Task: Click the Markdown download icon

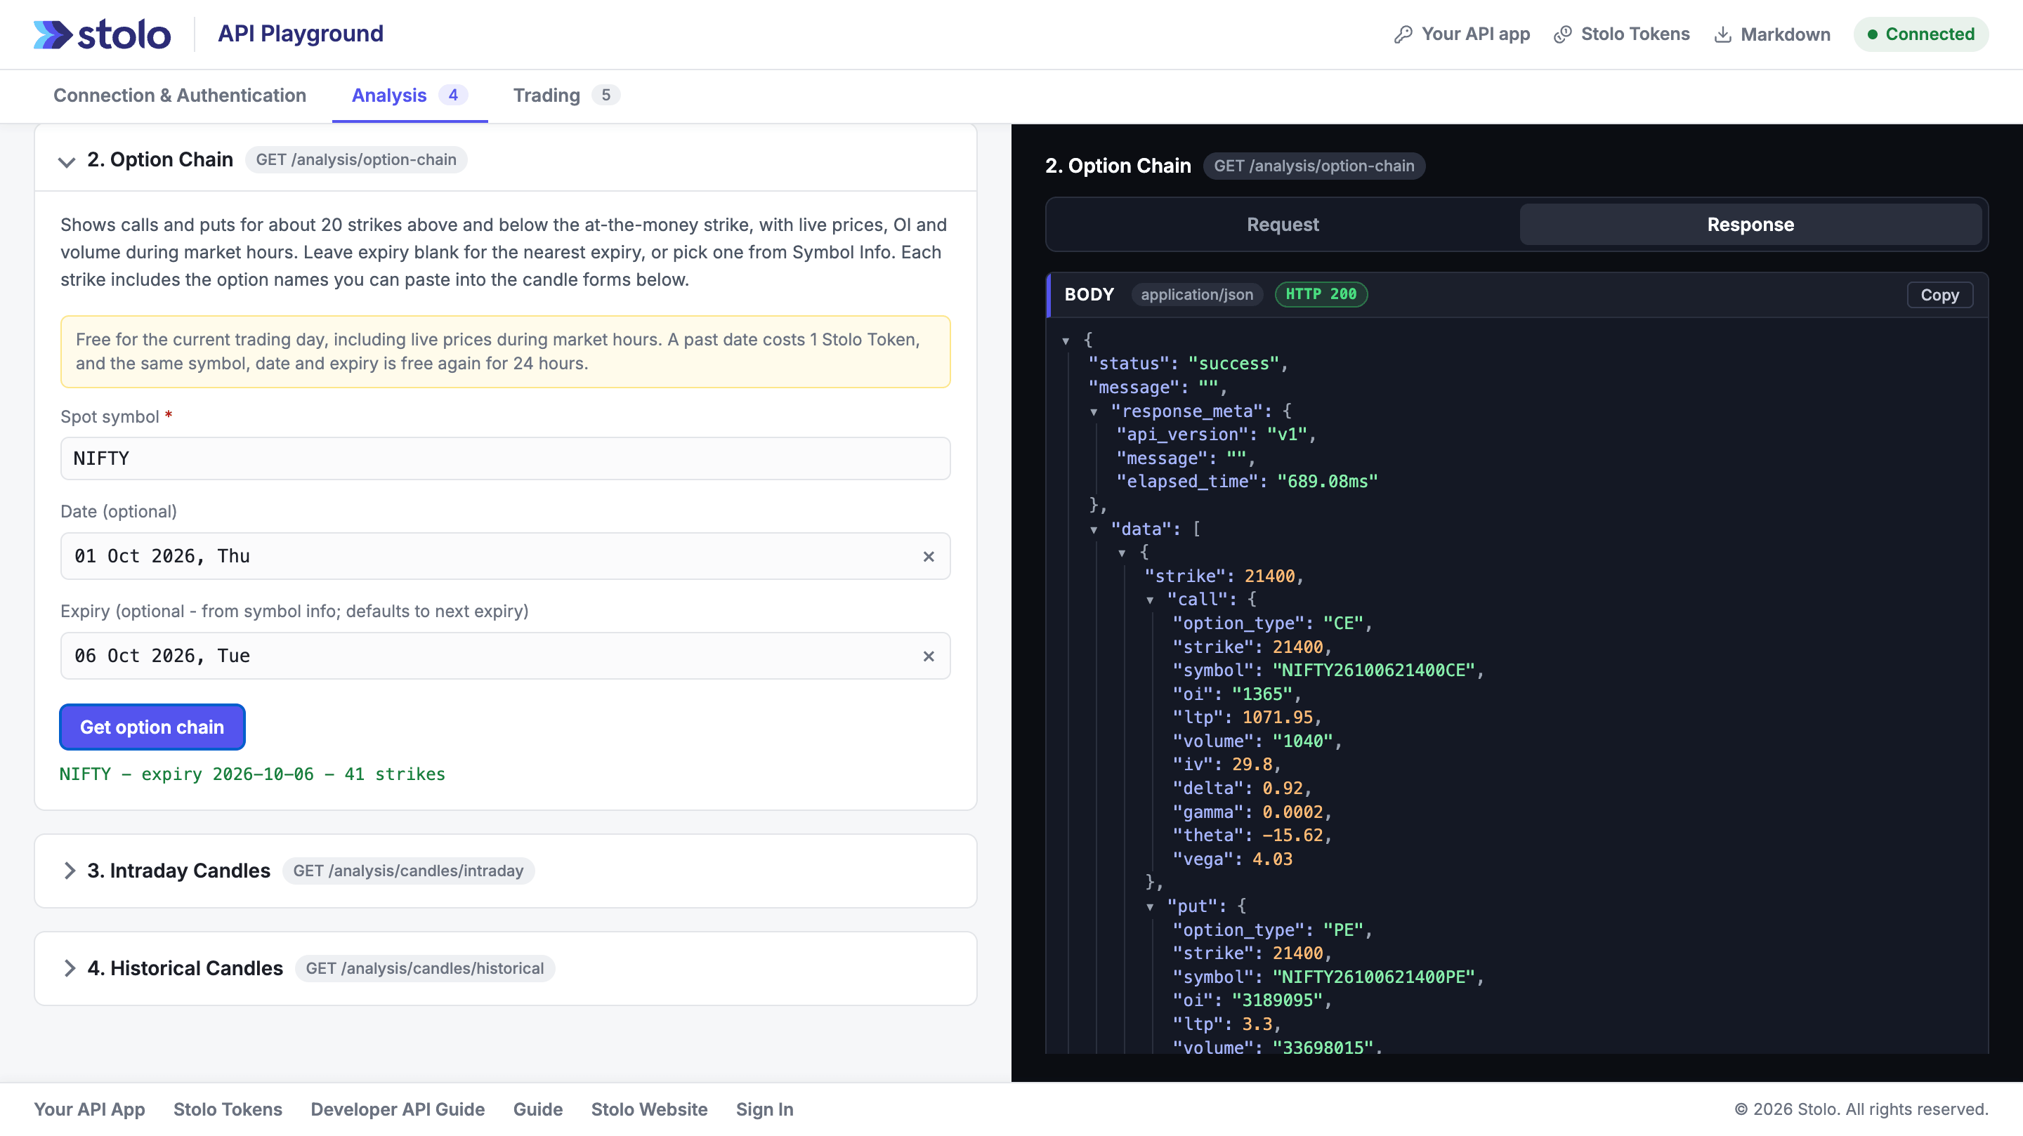Action: click(x=1722, y=34)
